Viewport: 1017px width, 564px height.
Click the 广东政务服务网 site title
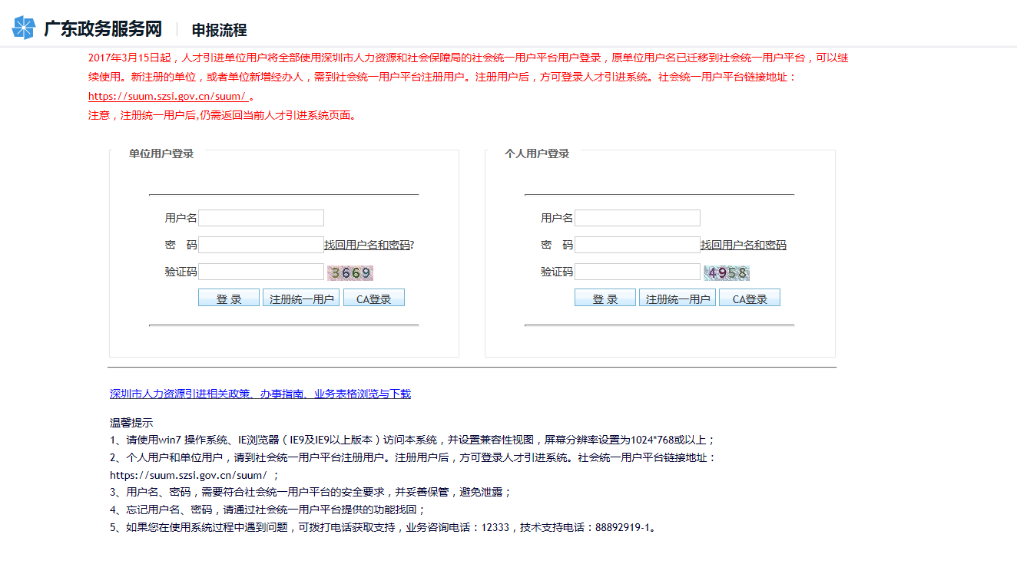point(103,29)
